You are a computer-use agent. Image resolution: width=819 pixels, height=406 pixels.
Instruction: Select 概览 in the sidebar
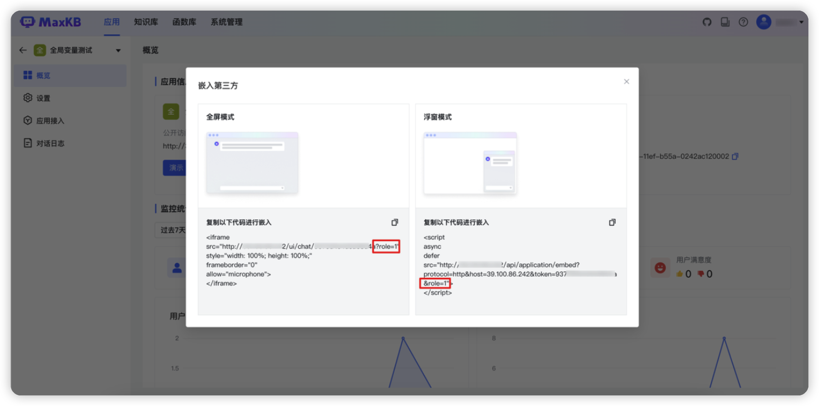pos(70,75)
